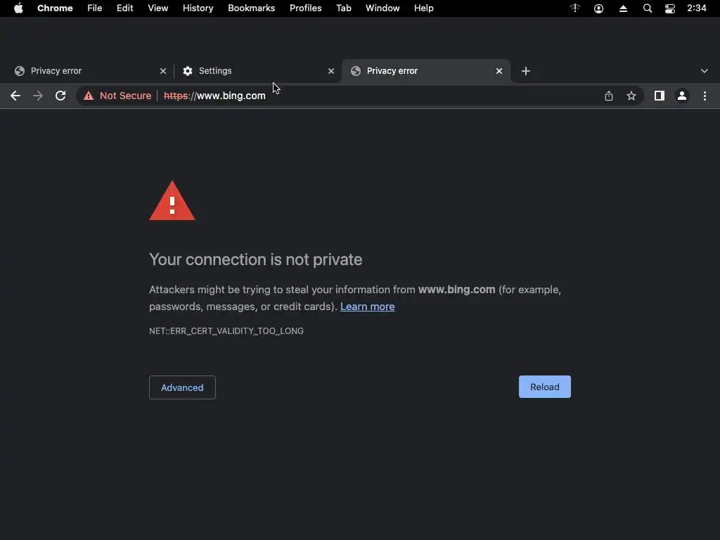The image size is (720, 540).
Task: Open a new tab with the plus icon
Action: tap(526, 71)
